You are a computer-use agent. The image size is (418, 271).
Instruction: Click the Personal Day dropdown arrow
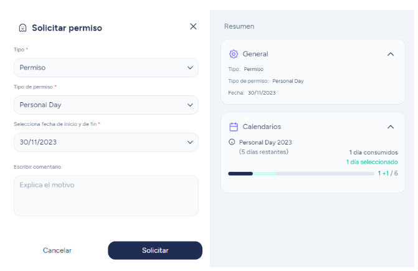tap(190, 105)
